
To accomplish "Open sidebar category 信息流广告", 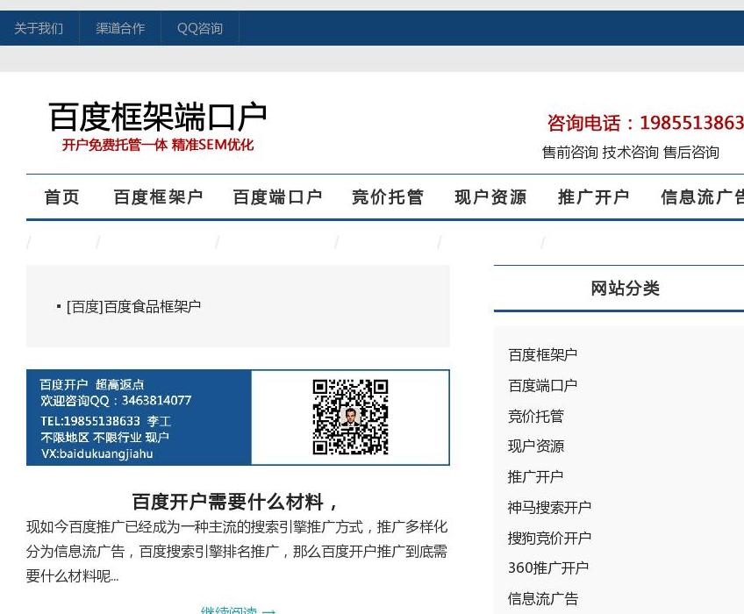I will (x=543, y=598).
